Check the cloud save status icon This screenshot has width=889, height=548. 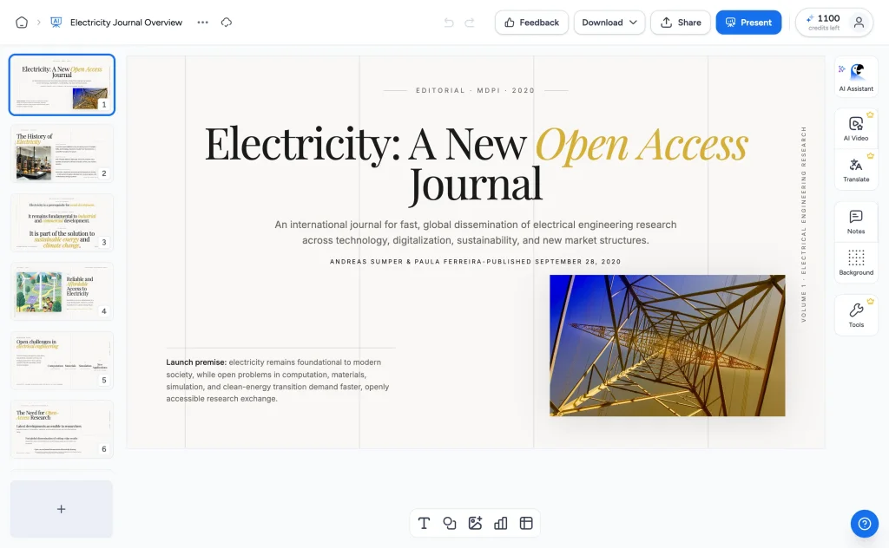click(227, 23)
